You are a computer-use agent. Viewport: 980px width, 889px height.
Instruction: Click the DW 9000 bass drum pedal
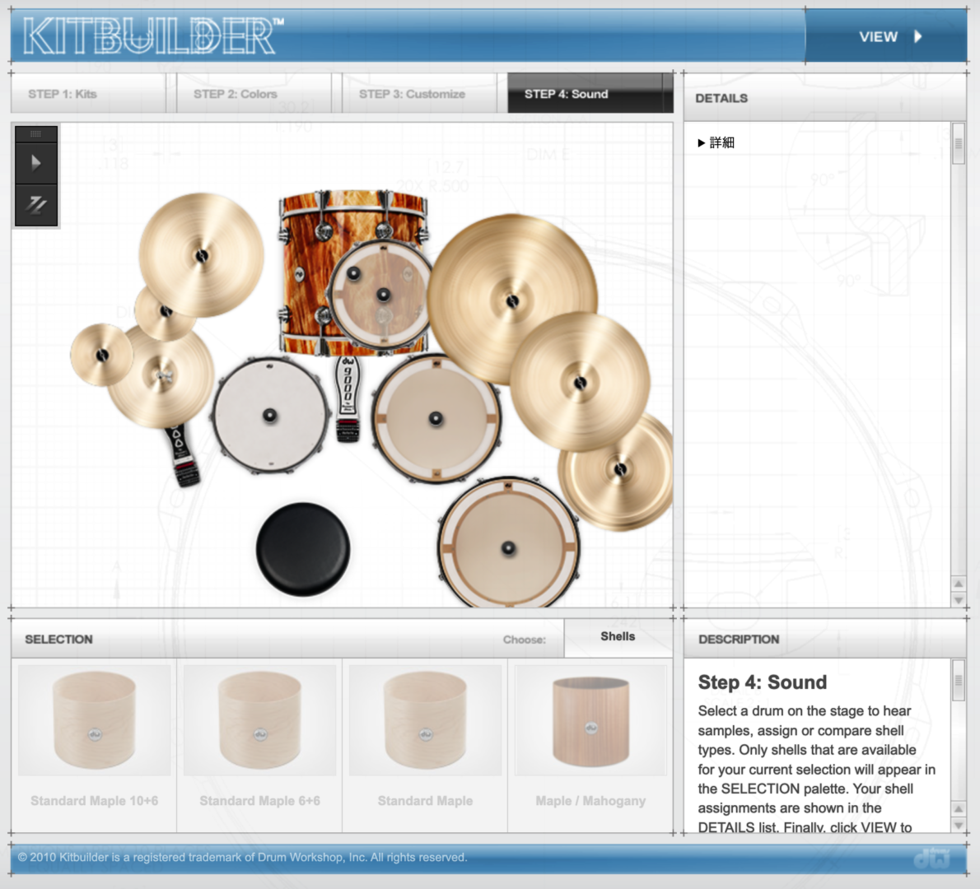click(348, 400)
